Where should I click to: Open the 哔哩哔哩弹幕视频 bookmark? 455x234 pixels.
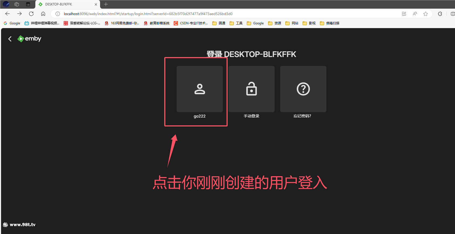pos(42,23)
